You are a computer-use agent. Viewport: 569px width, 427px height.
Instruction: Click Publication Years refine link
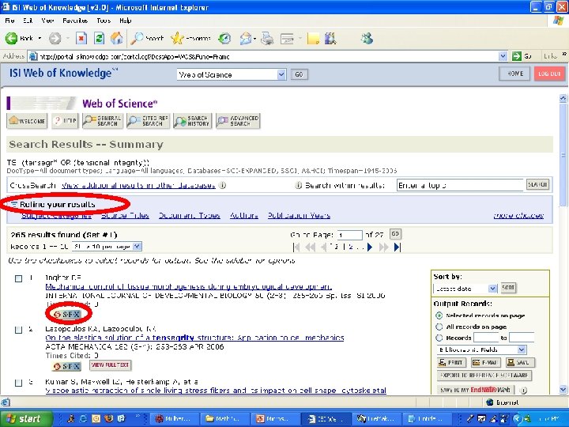click(299, 215)
